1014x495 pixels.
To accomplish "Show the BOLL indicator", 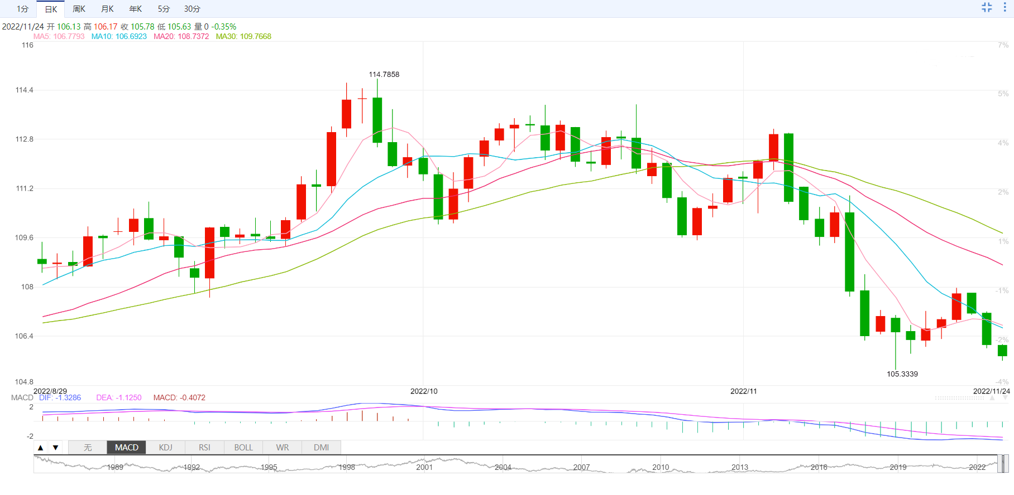I will point(243,448).
